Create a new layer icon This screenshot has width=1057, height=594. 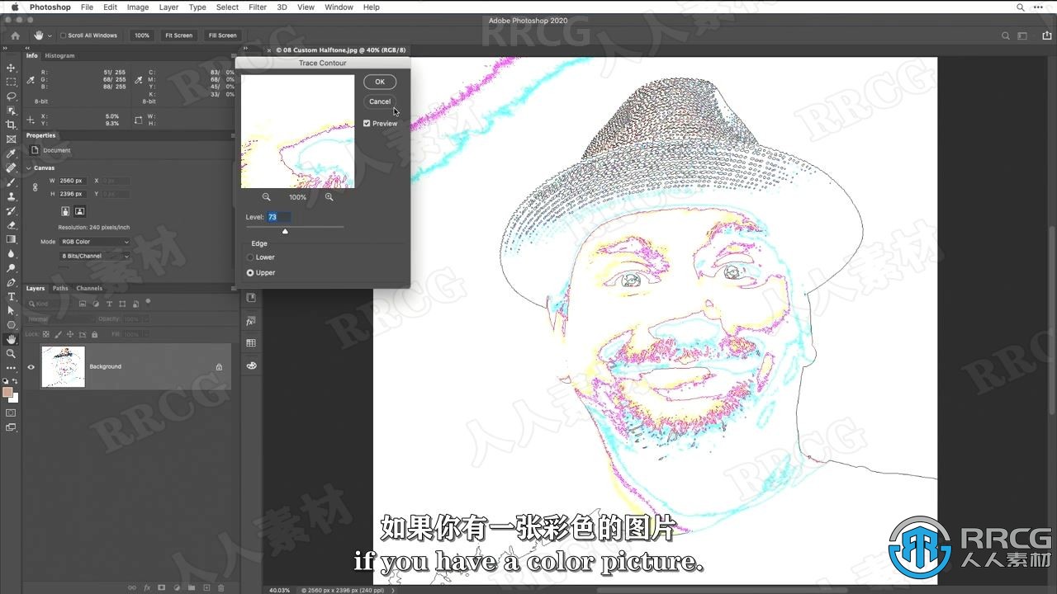206,587
